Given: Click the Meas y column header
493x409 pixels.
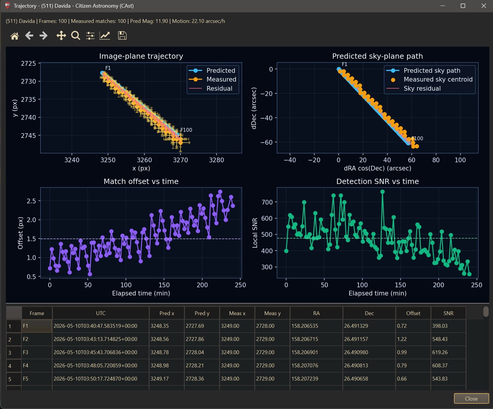Looking at the screenshot, I should pyautogui.click(x=272, y=313).
